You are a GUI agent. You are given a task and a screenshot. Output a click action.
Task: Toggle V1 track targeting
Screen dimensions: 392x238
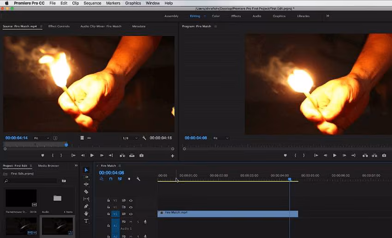(x=115, y=214)
